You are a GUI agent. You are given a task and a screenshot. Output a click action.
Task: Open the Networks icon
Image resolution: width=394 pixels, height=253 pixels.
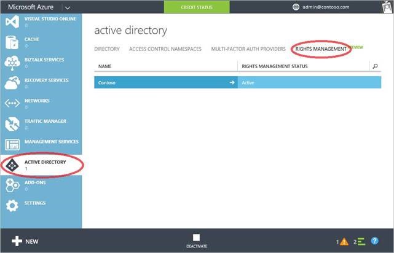coord(12,103)
